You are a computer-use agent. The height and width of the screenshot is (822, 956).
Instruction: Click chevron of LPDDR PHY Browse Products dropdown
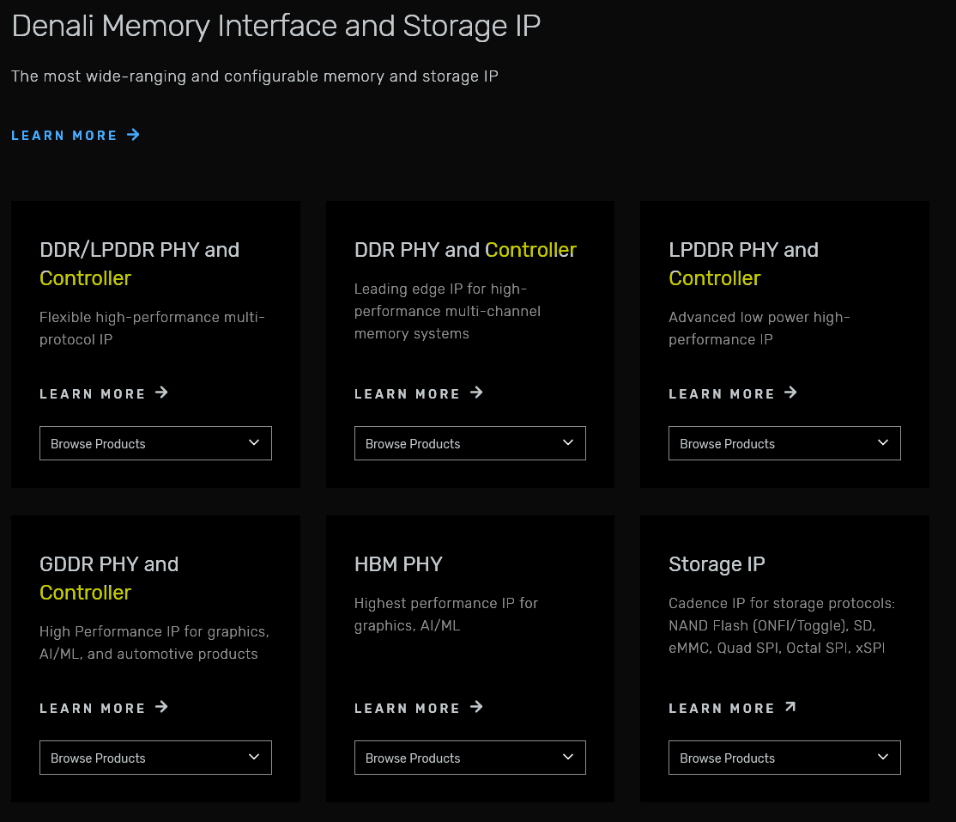pos(883,442)
